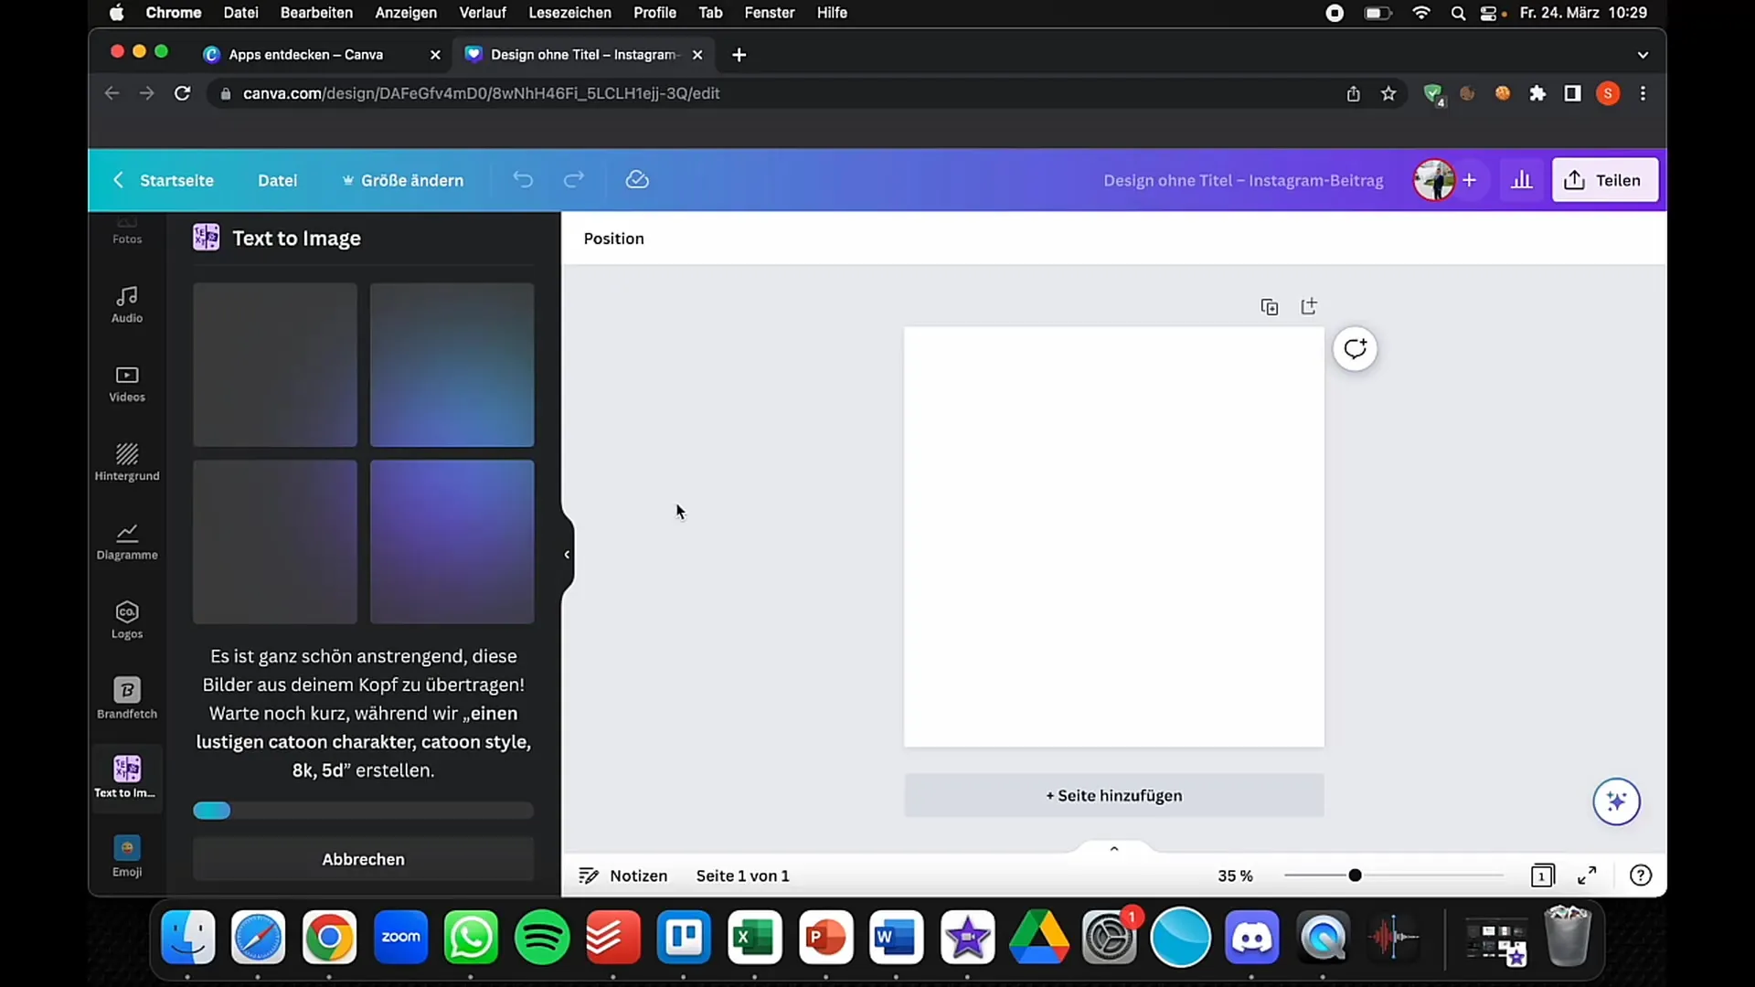This screenshot has height=987, width=1755.
Task: Collapse the side panel with the arrow handle
Action: 567,555
